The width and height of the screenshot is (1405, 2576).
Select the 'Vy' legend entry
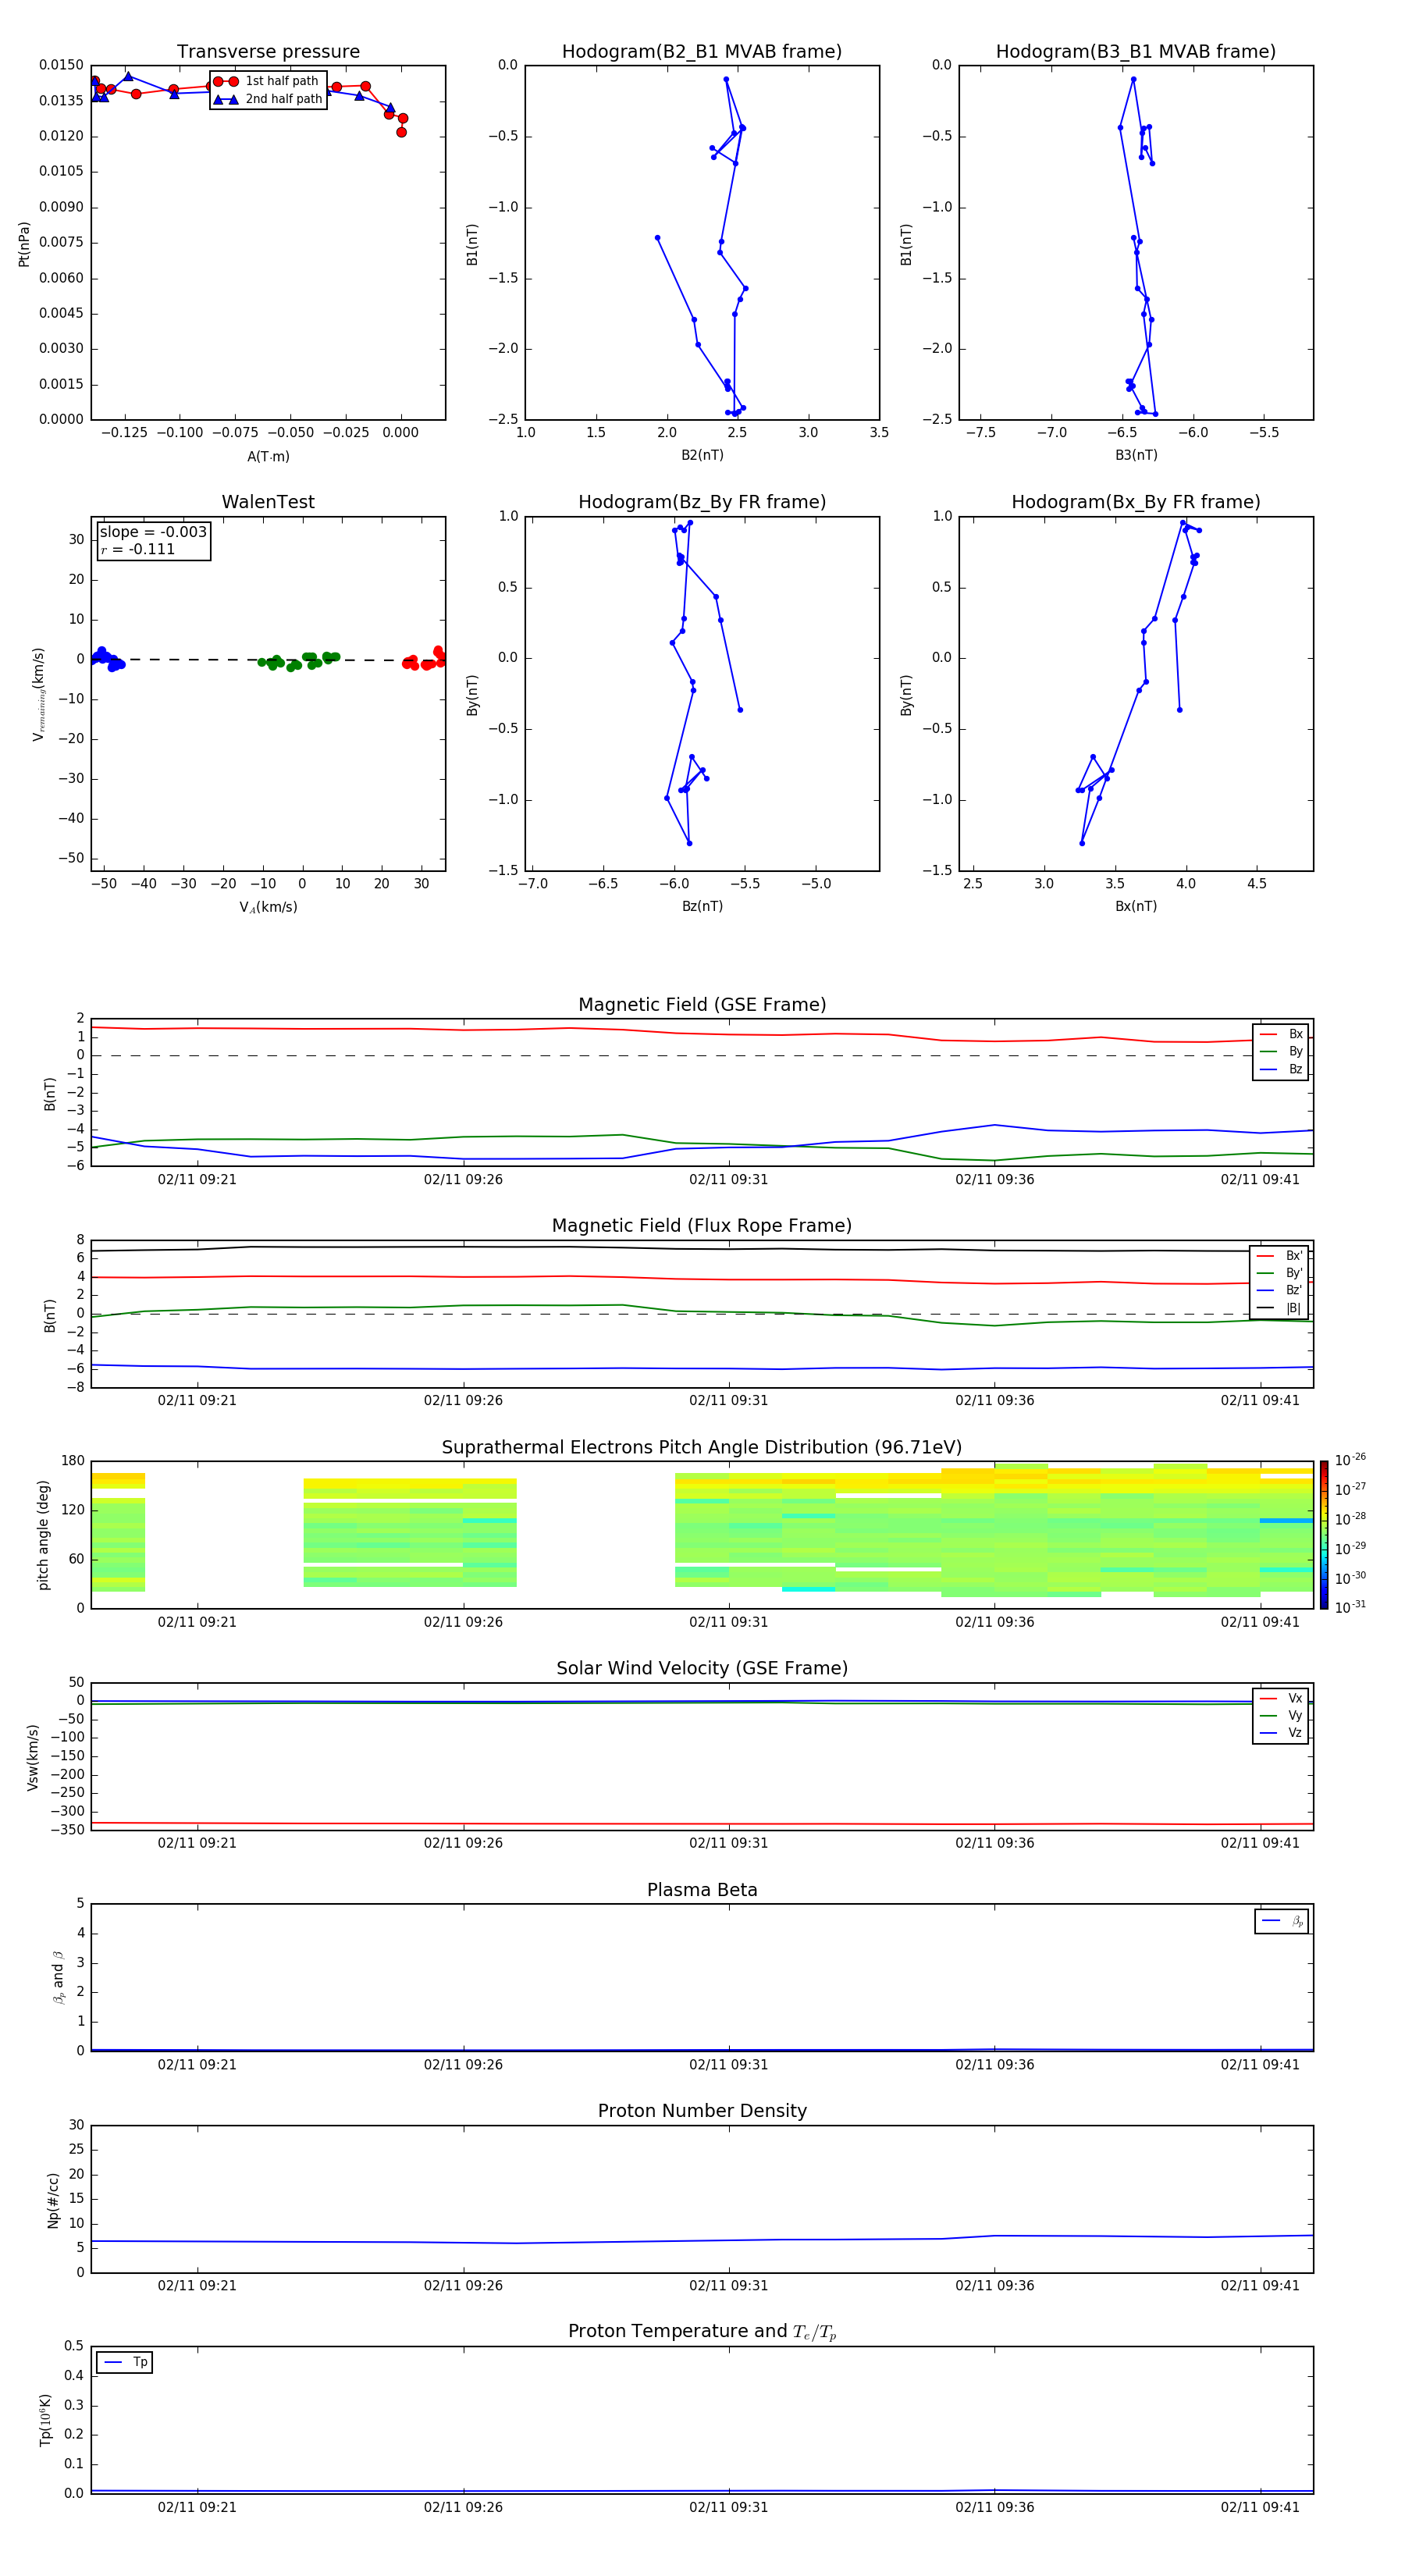[1281, 1715]
